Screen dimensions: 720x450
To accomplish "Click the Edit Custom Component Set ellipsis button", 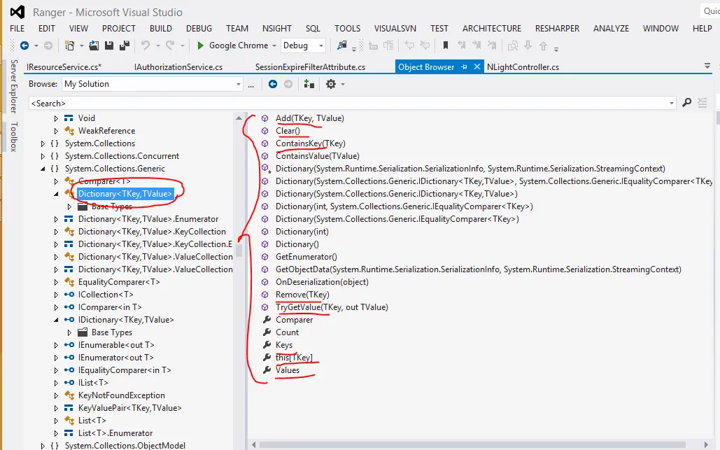I will 250,85.
